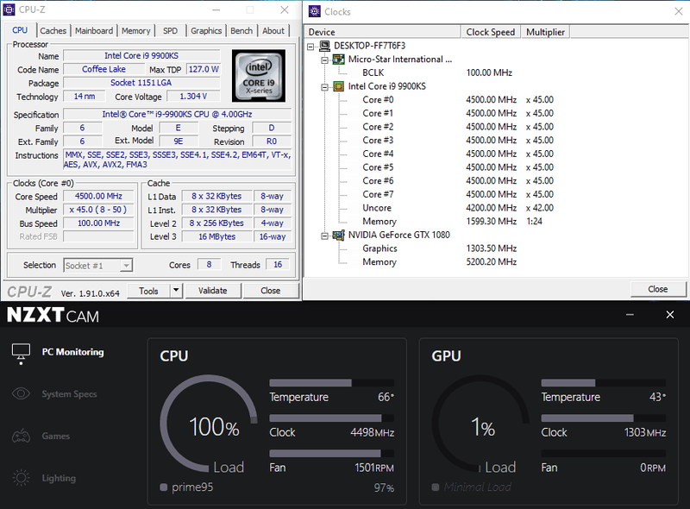690x509 pixels.
Task: Click the PC Monitoring monitor icon
Action: 21,354
